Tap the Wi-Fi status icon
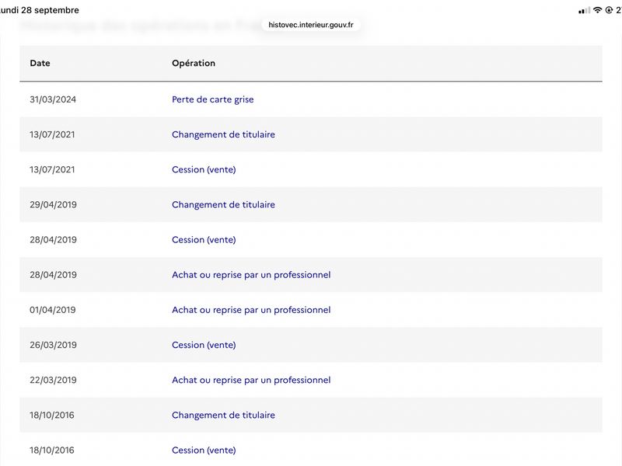The width and height of the screenshot is (622, 466). [x=597, y=10]
